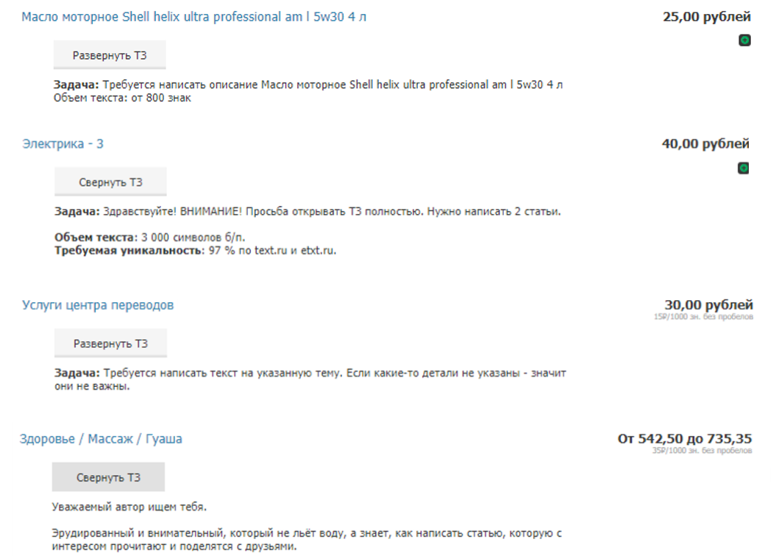Open the Shell helix ultra motor oil order
The image size is (776, 556).
194,17
